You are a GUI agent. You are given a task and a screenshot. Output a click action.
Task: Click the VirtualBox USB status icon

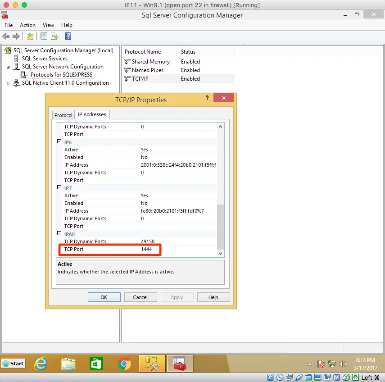299,377
